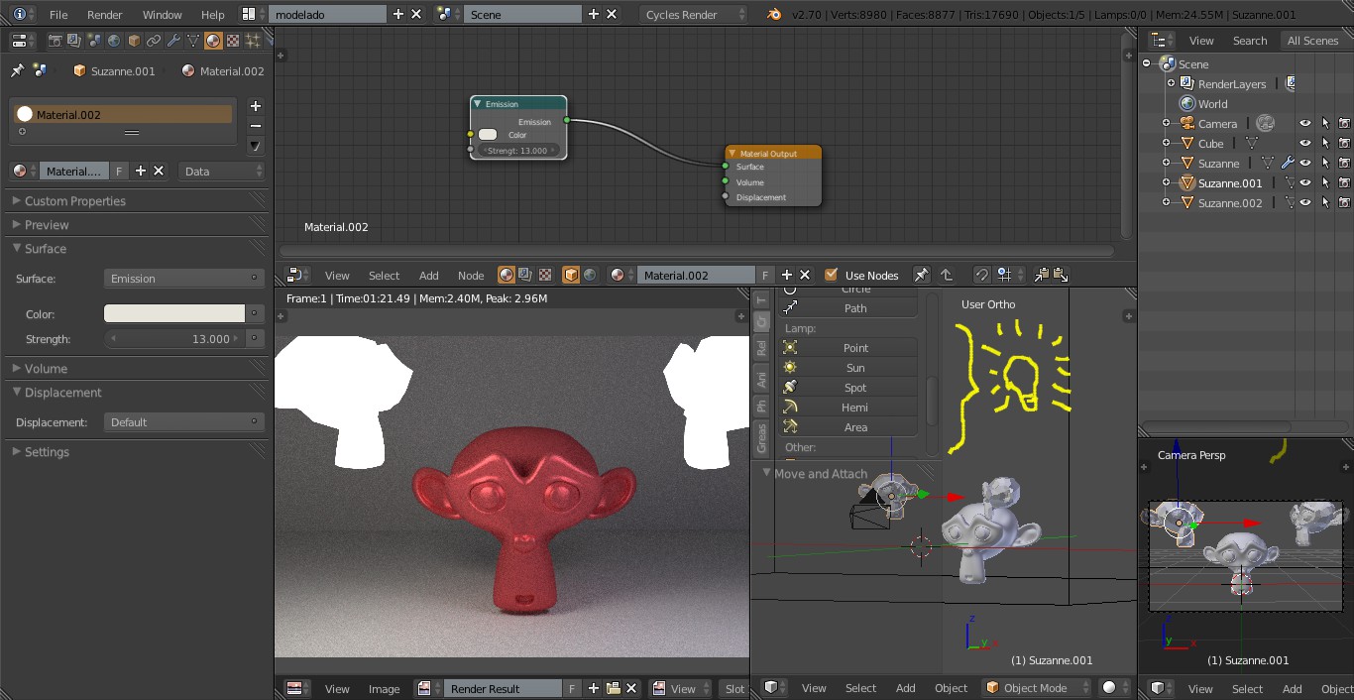This screenshot has width=1354, height=700.
Task: Open the Object Mode dropdown in 3D view
Action: click(1036, 687)
